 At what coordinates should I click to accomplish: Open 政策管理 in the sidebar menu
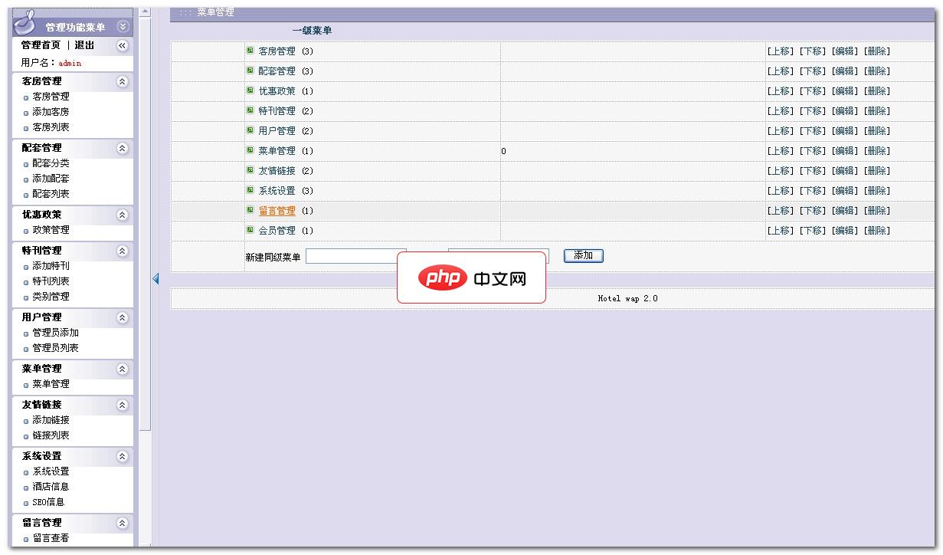[51, 230]
